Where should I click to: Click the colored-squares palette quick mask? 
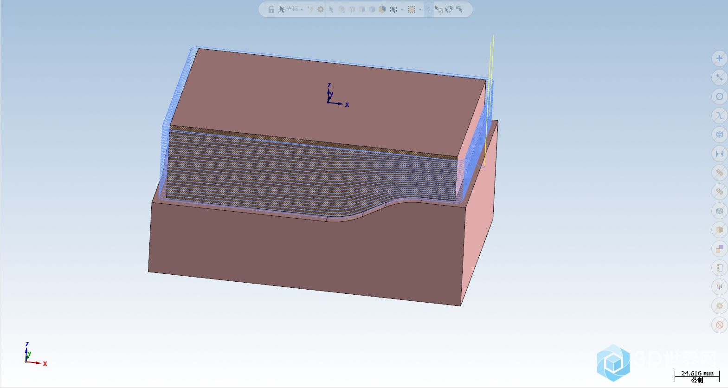[x=719, y=287]
